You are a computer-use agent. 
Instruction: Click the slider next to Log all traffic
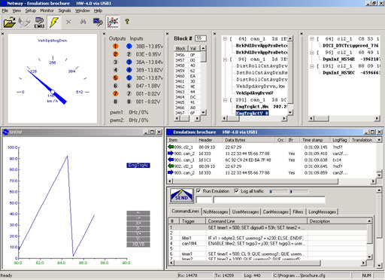click(279, 191)
